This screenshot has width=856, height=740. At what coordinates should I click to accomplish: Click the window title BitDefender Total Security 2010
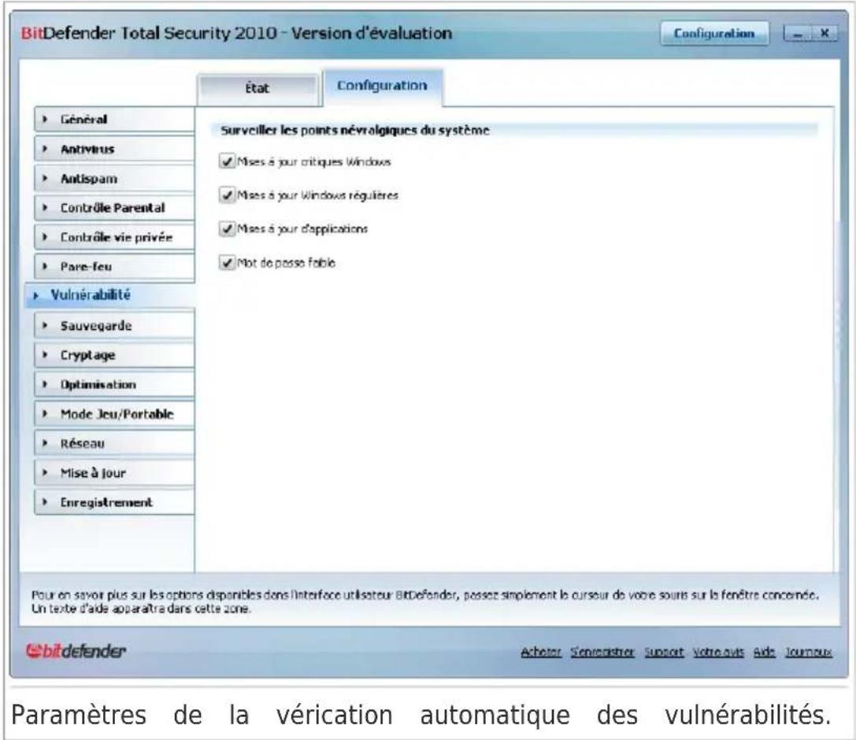click(x=236, y=33)
